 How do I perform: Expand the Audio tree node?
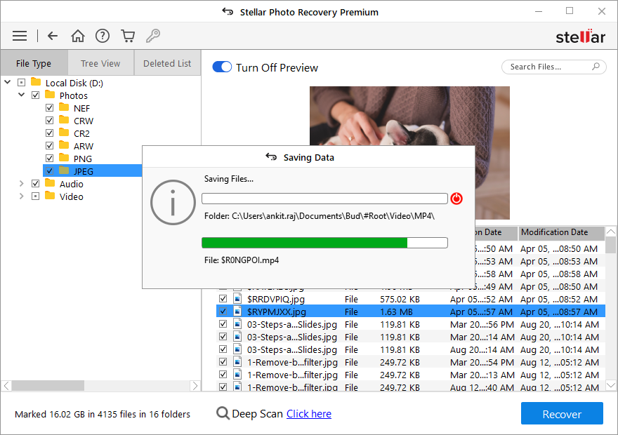tap(21, 183)
